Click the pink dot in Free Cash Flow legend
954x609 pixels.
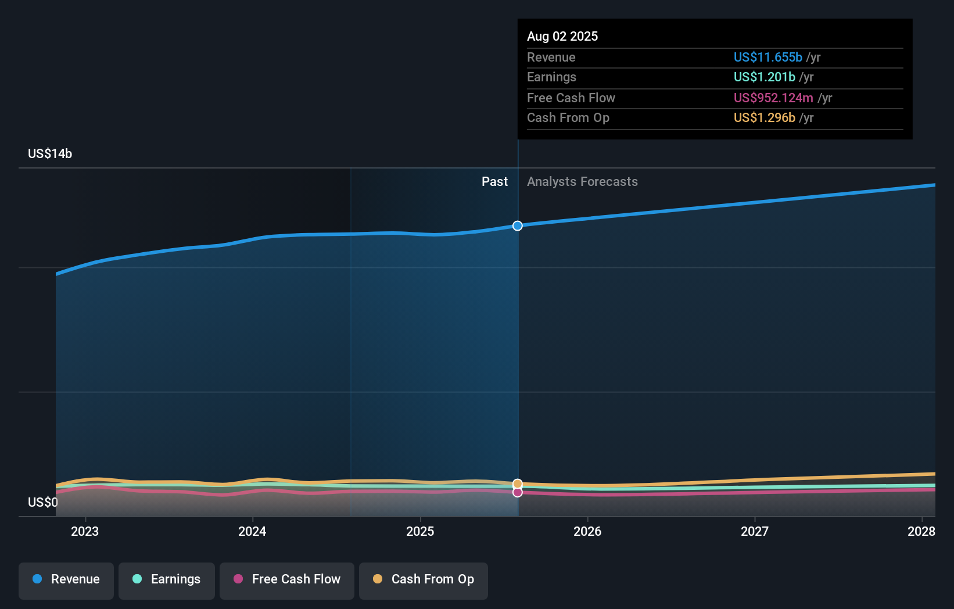pyautogui.click(x=238, y=579)
